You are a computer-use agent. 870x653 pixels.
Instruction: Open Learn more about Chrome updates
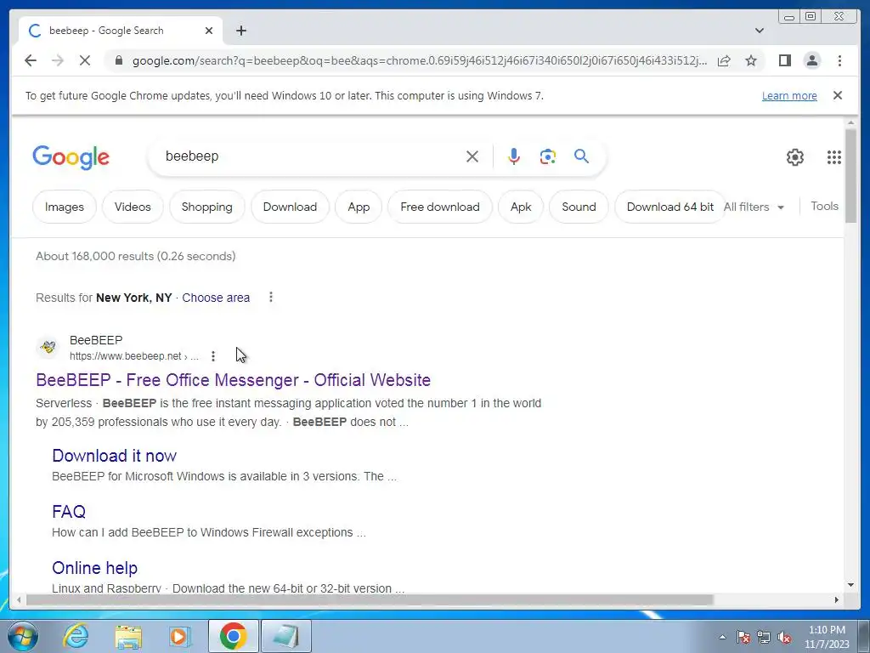click(789, 95)
